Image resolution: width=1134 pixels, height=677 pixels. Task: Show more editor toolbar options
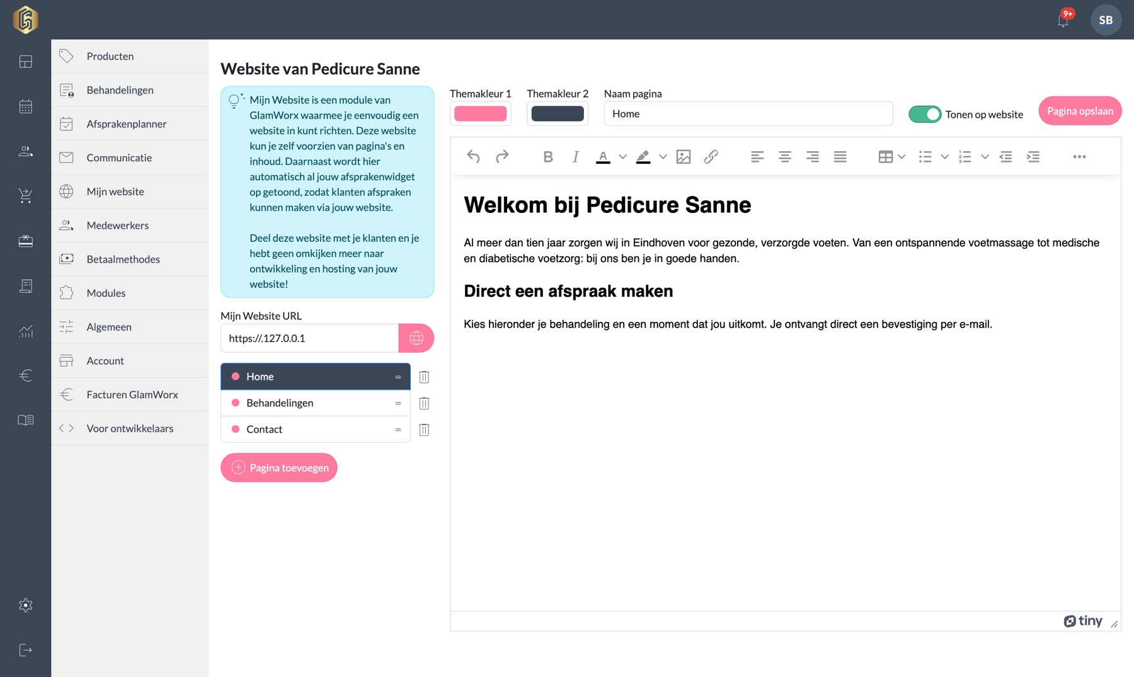(x=1079, y=157)
